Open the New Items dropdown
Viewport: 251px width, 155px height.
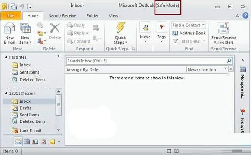pos(25,33)
